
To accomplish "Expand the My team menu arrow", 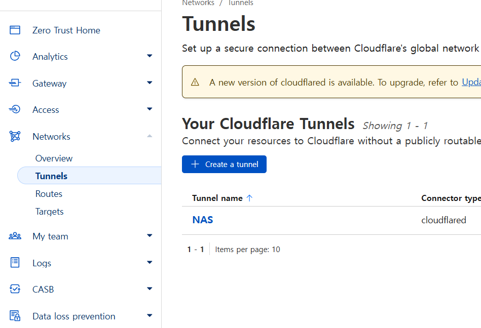I will [150, 236].
